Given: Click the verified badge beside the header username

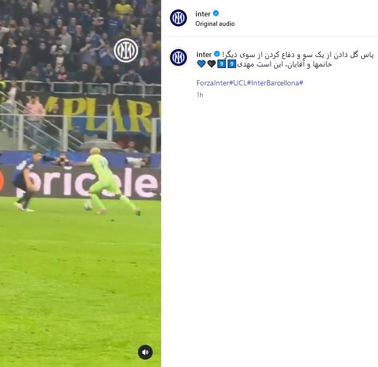Looking at the screenshot, I should [216, 14].
